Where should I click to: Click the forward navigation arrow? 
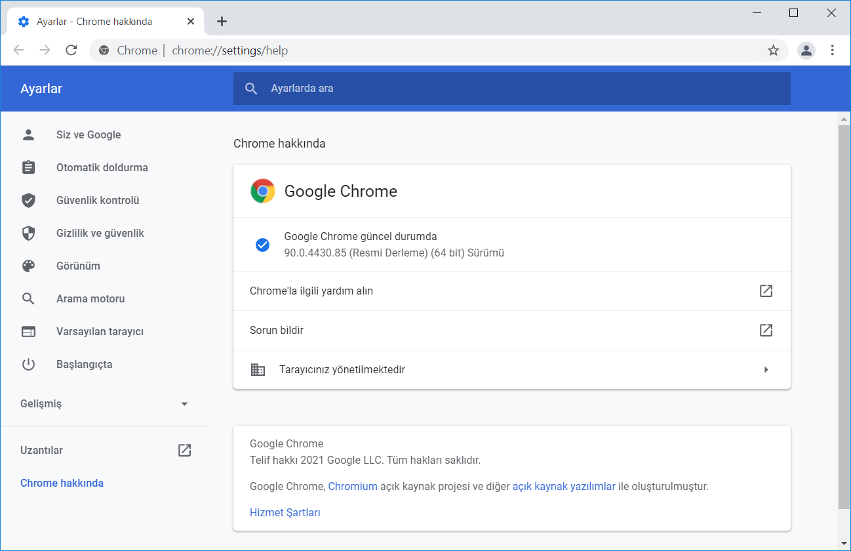(45, 51)
